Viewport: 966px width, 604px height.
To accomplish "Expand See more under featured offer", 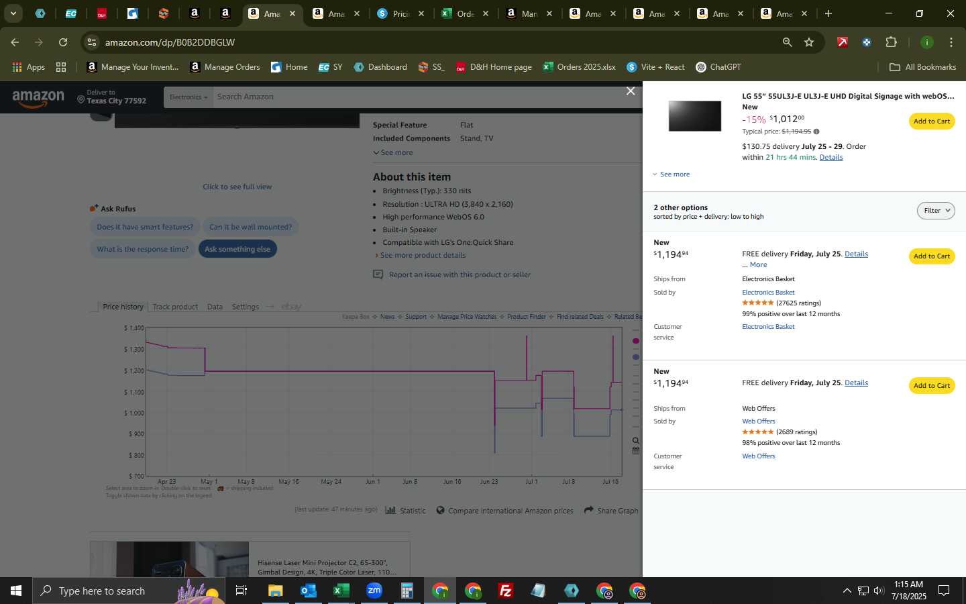I will coord(671,174).
